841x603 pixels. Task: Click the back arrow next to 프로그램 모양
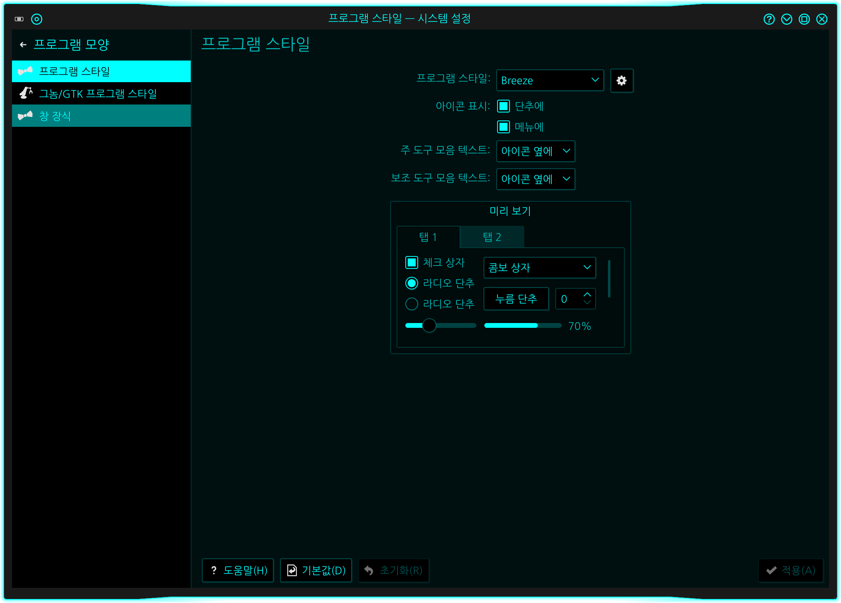23,45
